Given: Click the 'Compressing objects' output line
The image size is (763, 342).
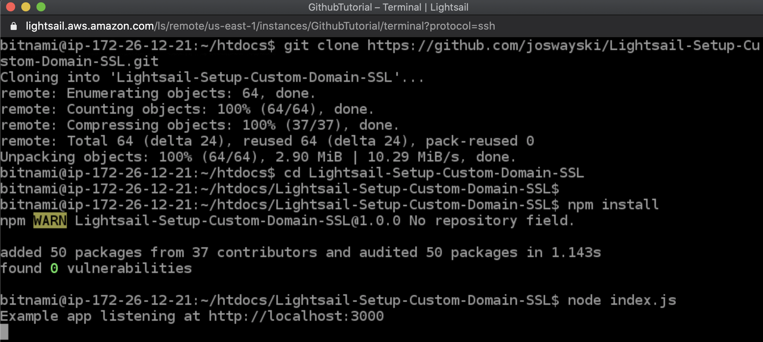Looking at the screenshot, I should (x=199, y=125).
